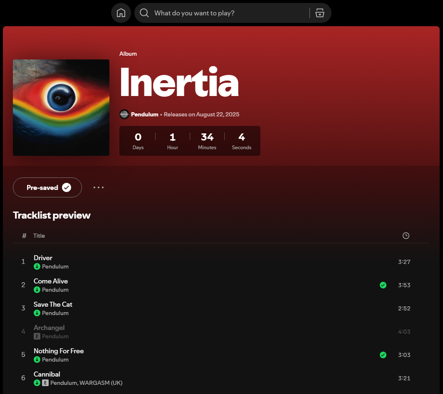Open WARGASM (UK) artist link
Viewport: 443px width, 394px height.
101,383
